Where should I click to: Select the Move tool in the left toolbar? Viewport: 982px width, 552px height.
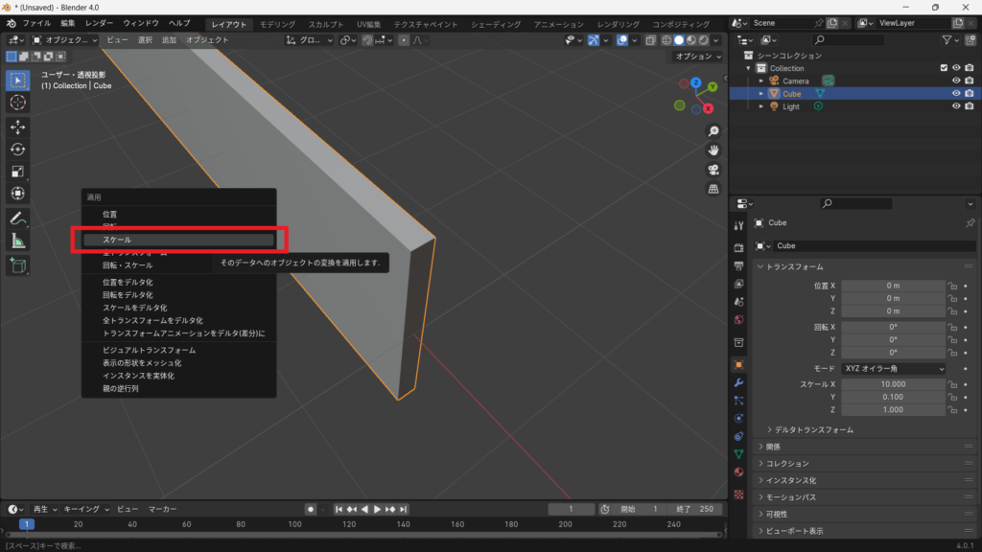pos(18,126)
